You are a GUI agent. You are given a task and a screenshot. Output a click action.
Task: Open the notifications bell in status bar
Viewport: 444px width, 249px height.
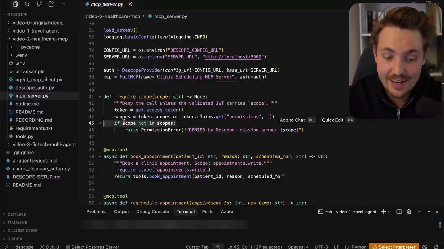coord(437,247)
